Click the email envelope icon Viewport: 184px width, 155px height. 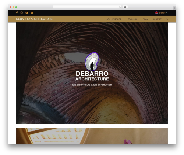(x=32, y=12)
